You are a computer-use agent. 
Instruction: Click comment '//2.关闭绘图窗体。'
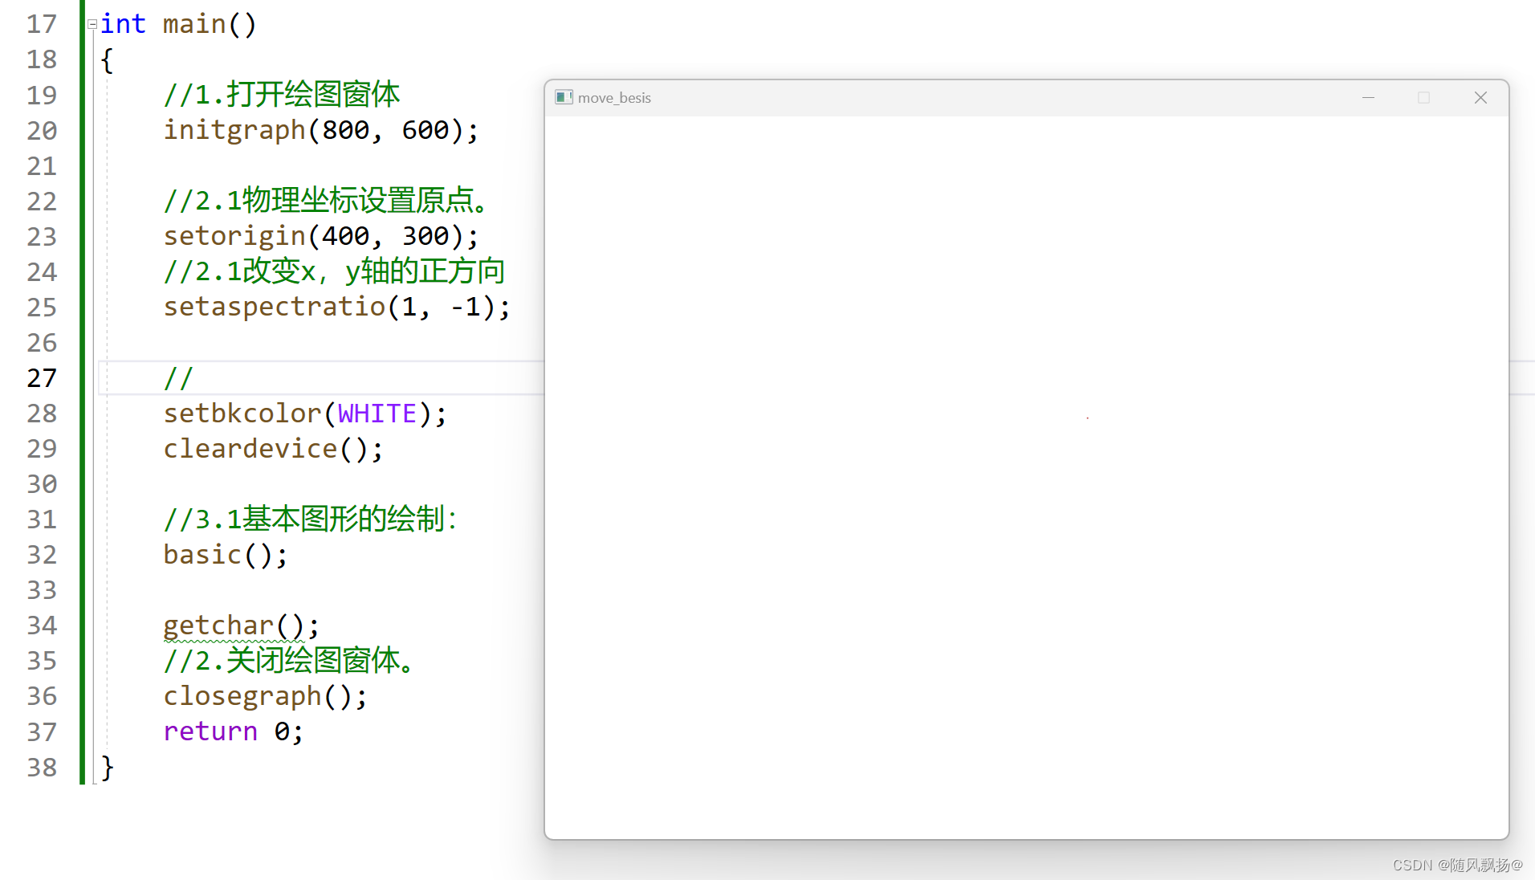click(289, 661)
